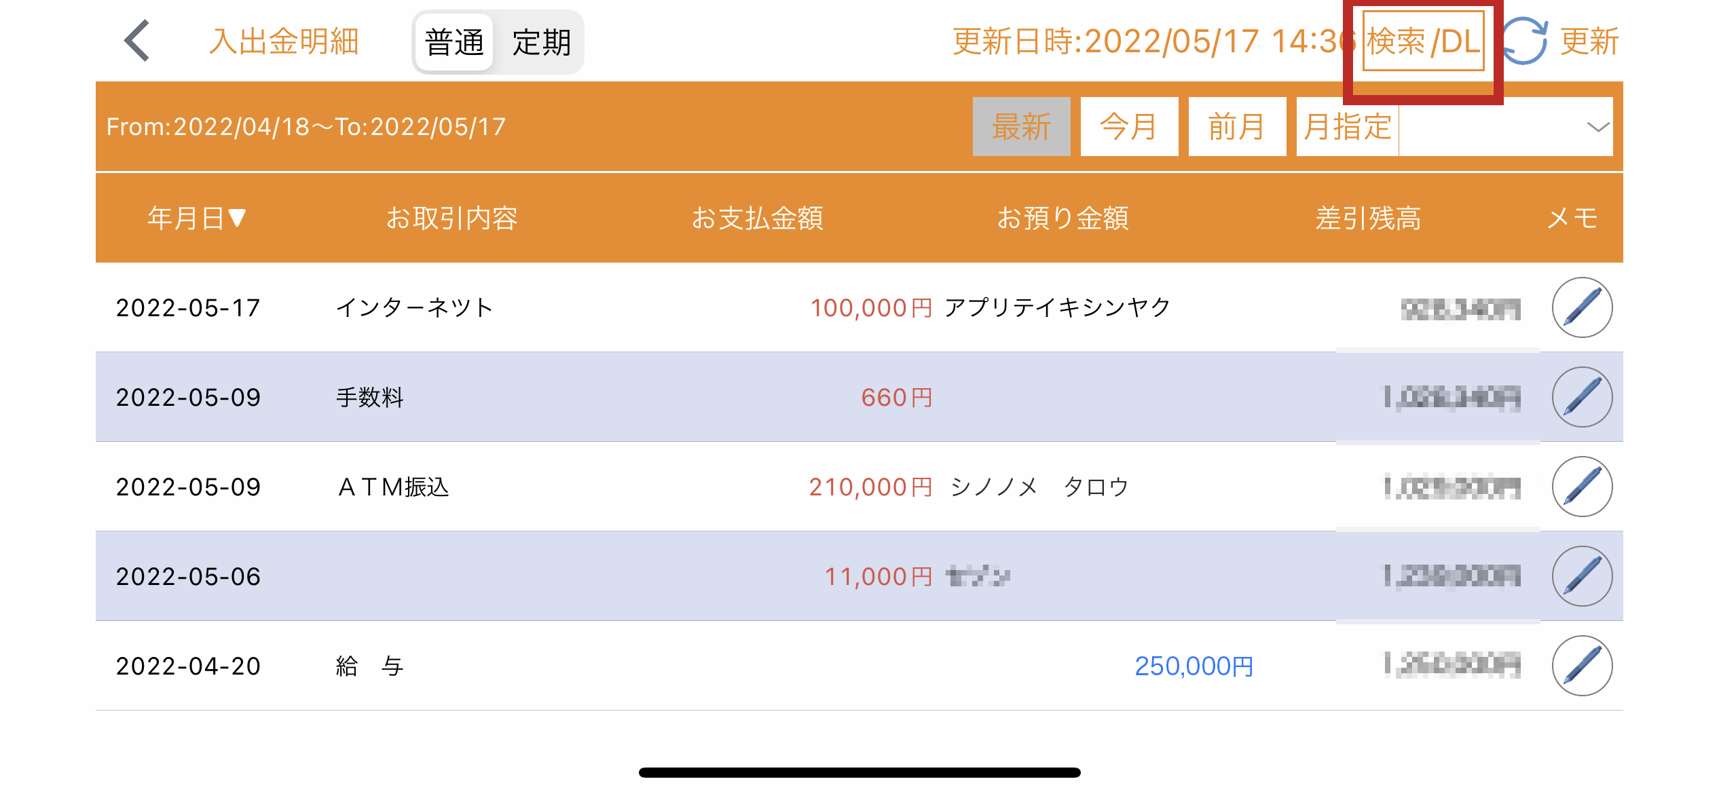Edit memo for 2022-05-06 11,000円 entry

[1582, 576]
